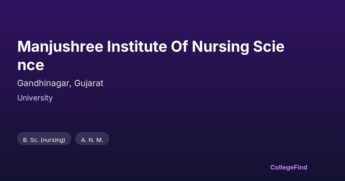345x181 pixels.
Task: Open the CollegeFind brand logo
Action: 288,167
